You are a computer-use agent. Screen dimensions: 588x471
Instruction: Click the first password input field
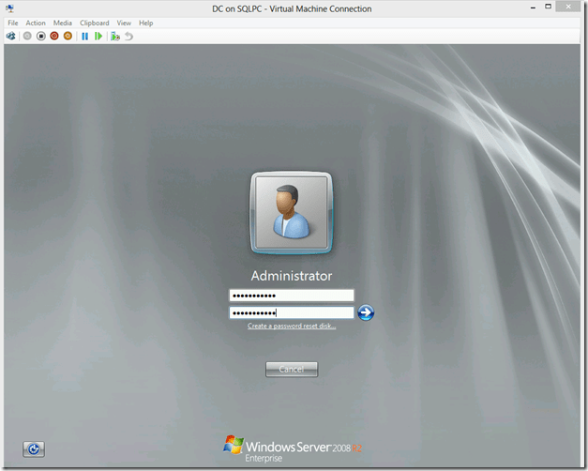click(x=291, y=296)
